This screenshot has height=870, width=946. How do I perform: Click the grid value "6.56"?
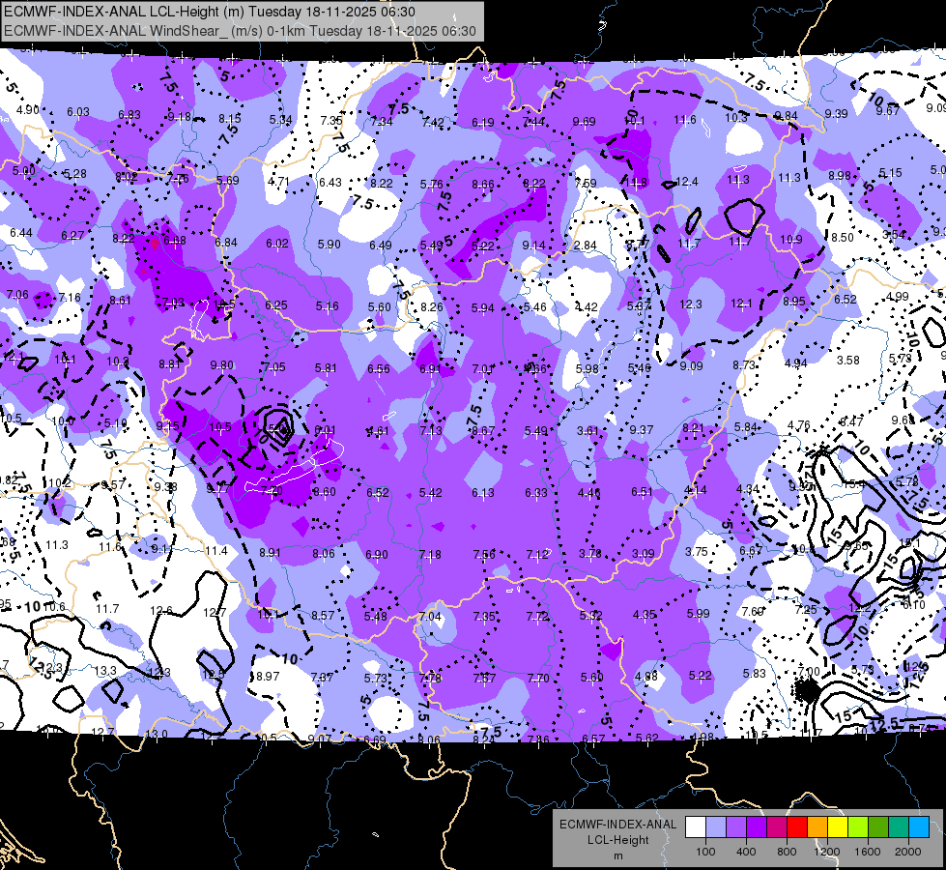(378, 369)
